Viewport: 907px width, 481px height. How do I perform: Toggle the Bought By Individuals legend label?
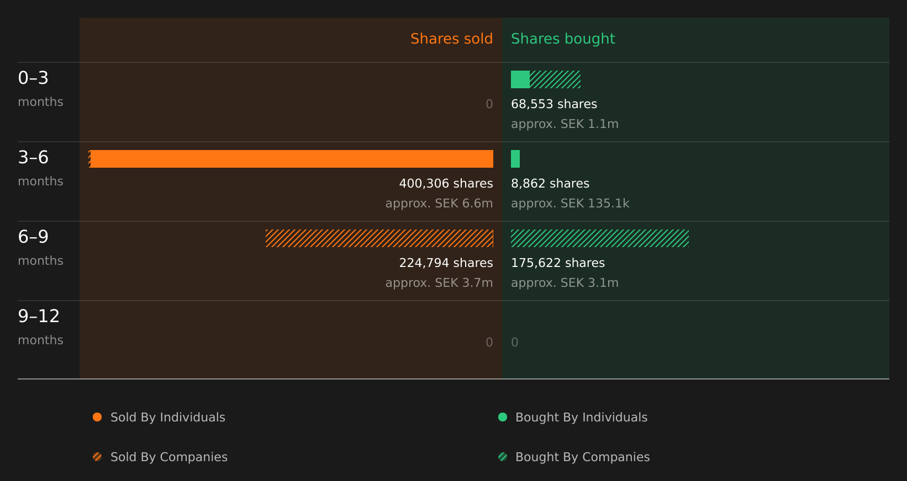click(581, 417)
